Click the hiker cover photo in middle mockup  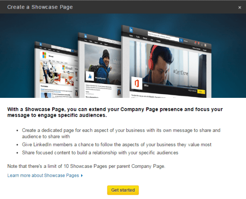(102, 64)
